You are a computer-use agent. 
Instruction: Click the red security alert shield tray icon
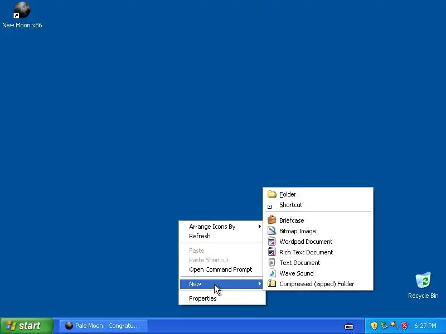tap(404, 326)
